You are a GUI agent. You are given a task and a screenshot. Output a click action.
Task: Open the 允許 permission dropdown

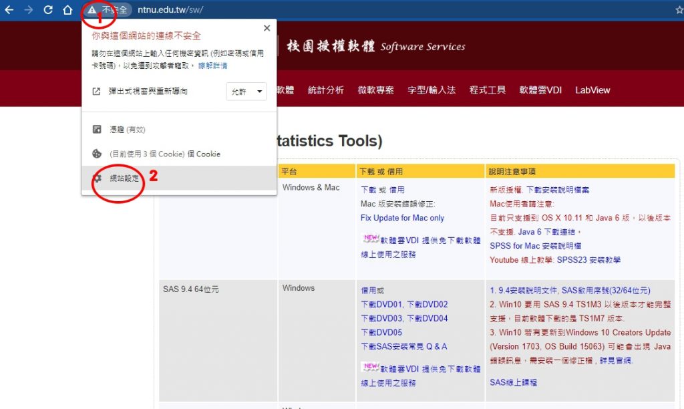246,92
